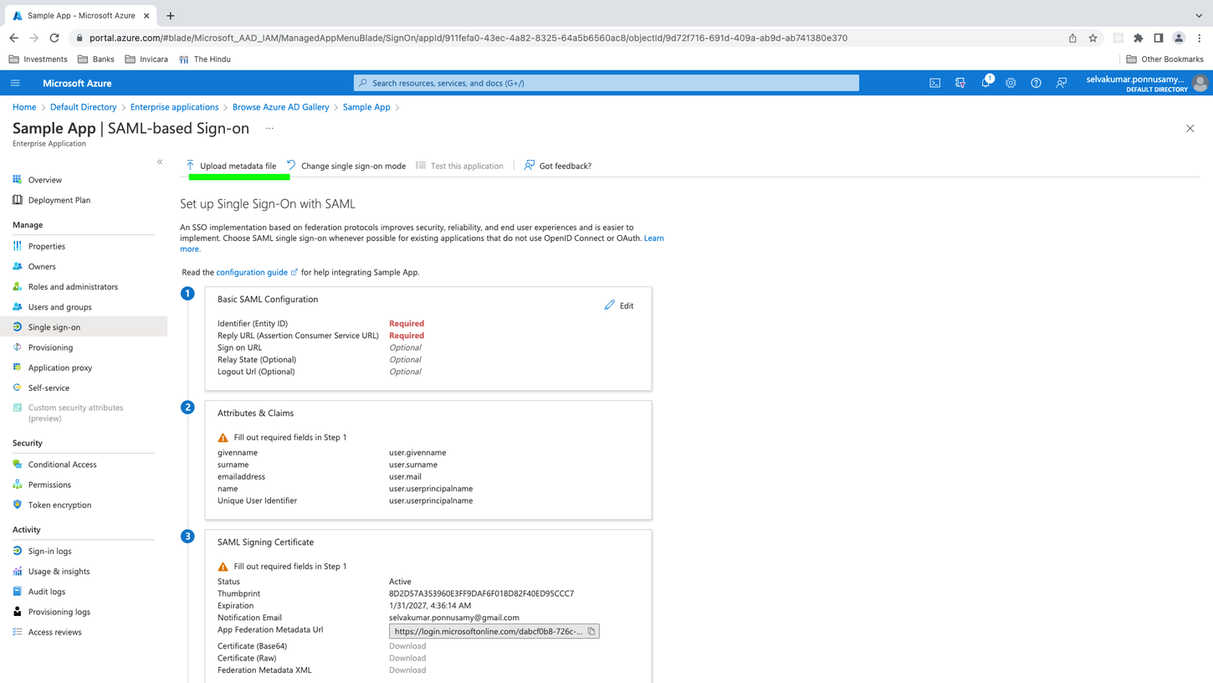Select Users and groups menu item
Screen dimensions: 1213x683
(x=59, y=307)
